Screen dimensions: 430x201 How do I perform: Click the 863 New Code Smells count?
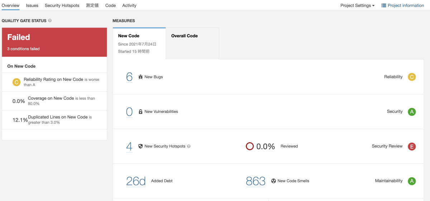[255, 181]
